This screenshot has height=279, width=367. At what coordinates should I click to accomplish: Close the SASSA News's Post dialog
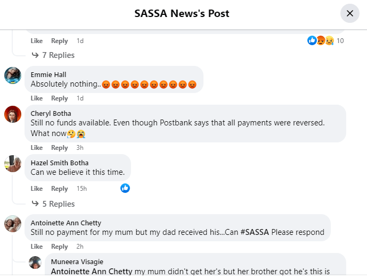(x=349, y=13)
